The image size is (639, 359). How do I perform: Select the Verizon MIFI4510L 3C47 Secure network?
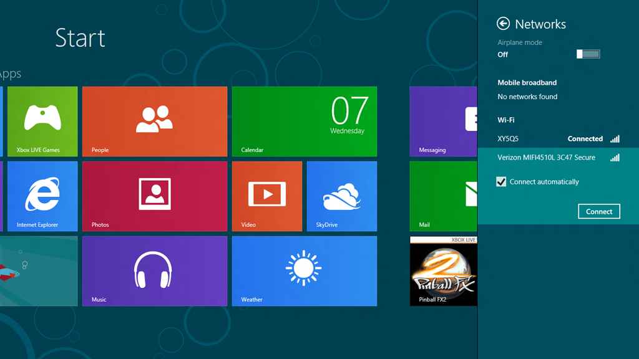(559, 158)
